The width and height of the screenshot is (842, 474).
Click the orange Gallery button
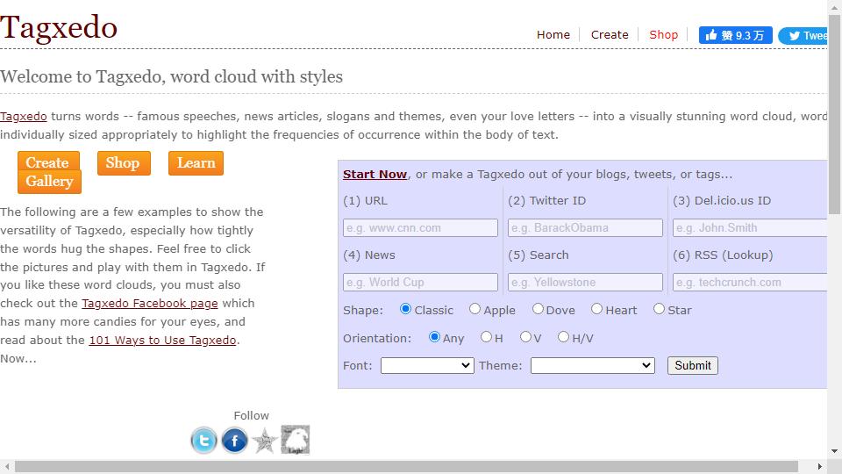coord(49,182)
